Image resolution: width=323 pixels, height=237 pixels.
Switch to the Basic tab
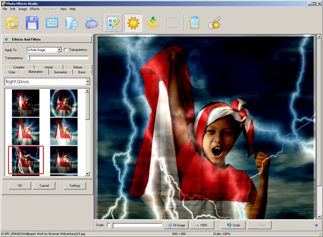(x=82, y=72)
